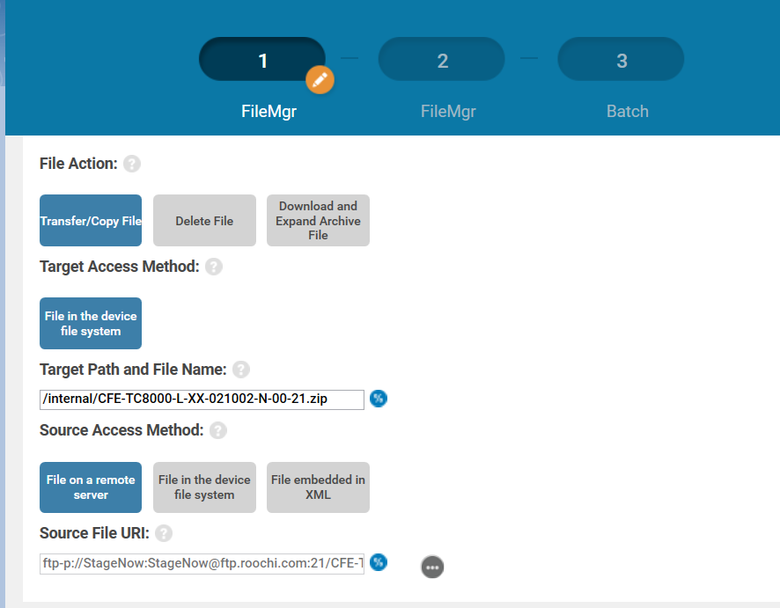780x608 pixels.
Task: Select Transfer/Copy File action
Action: 91,220
